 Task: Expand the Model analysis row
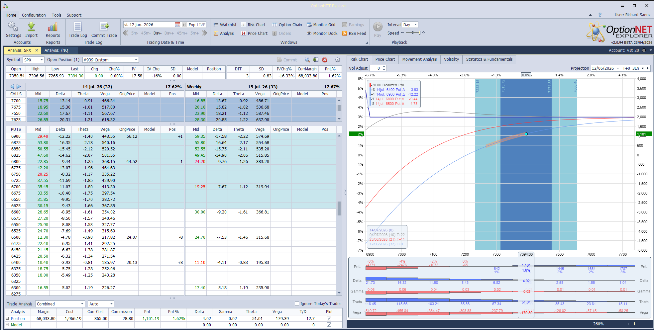(x=7, y=324)
